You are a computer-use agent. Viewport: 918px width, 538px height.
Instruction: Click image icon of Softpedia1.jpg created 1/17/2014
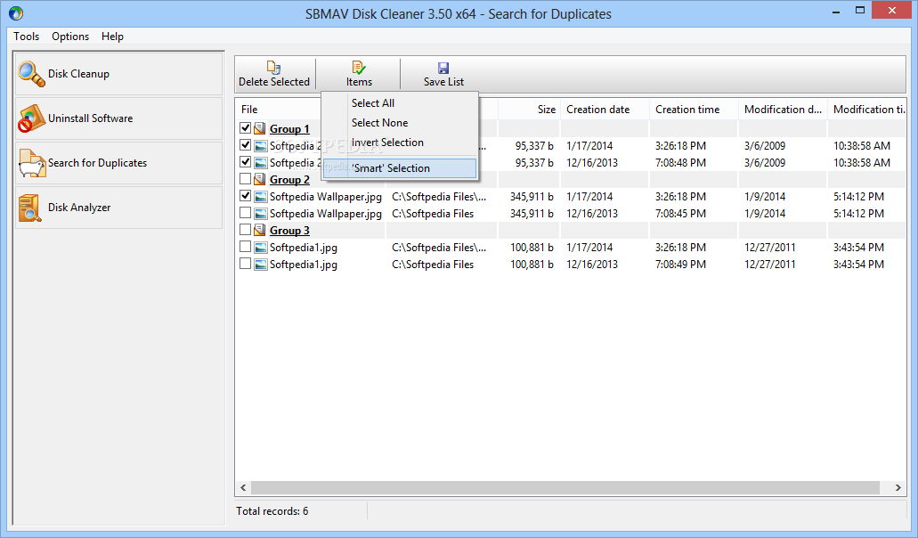[261, 248]
